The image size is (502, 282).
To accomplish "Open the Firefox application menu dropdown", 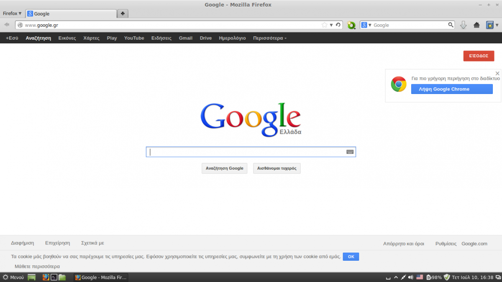I will point(12,13).
